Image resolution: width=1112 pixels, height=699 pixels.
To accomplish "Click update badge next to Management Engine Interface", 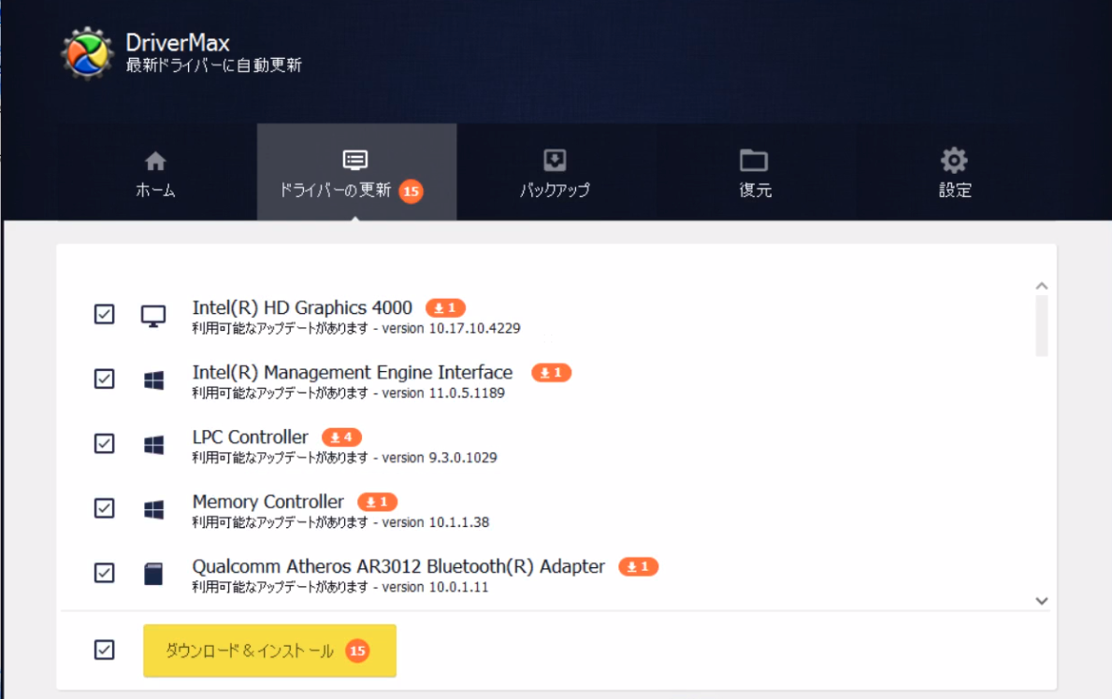I will [x=552, y=372].
